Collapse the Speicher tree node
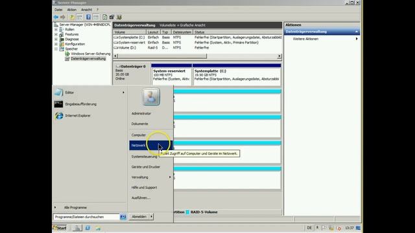The image size is (415, 233). [x=56, y=49]
